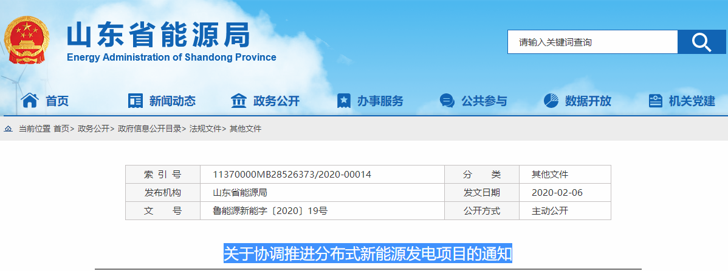
Task: Click the magnifier search button
Action: (x=701, y=42)
